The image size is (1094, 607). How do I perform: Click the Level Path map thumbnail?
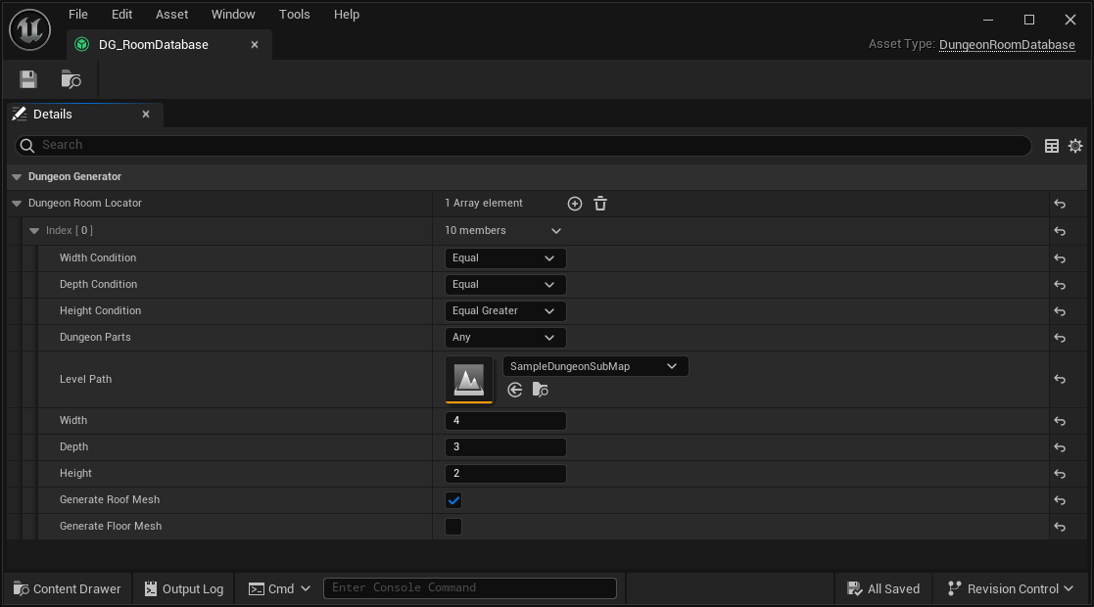pos(469,380)
